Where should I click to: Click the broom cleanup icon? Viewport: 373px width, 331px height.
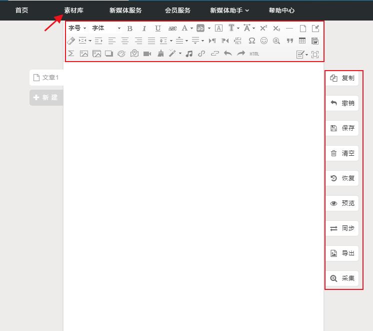(160, 54)
